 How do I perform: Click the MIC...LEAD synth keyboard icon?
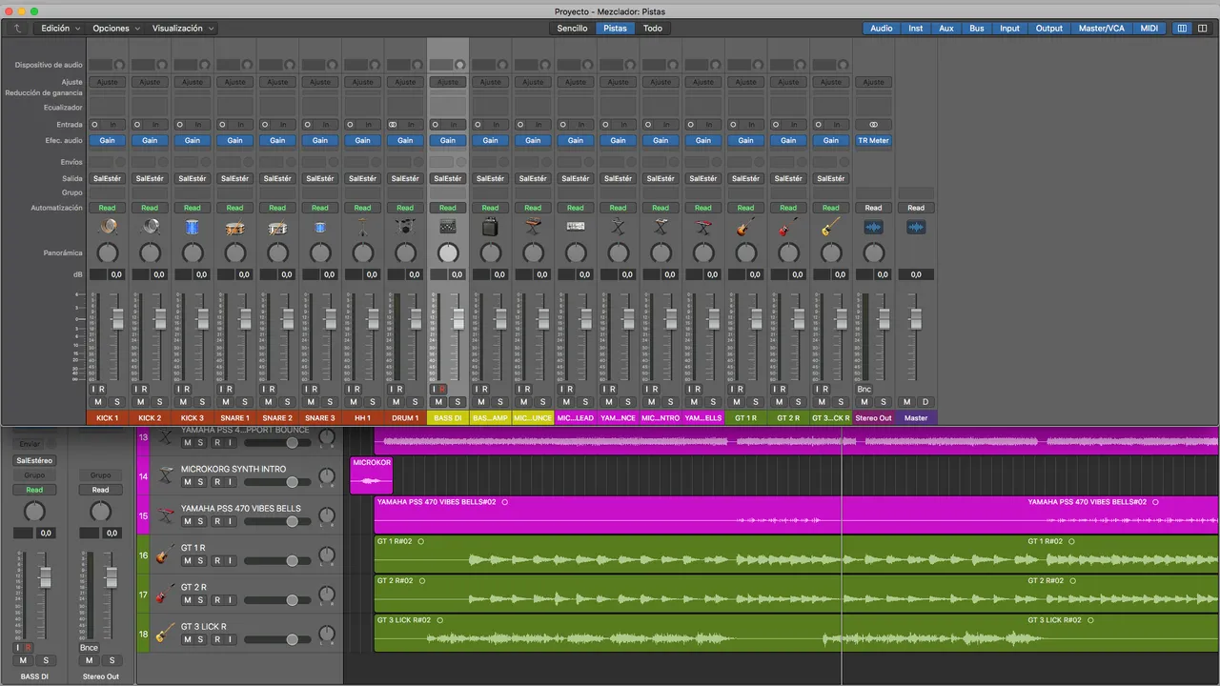pyautogui.click(x=576, y=227)
